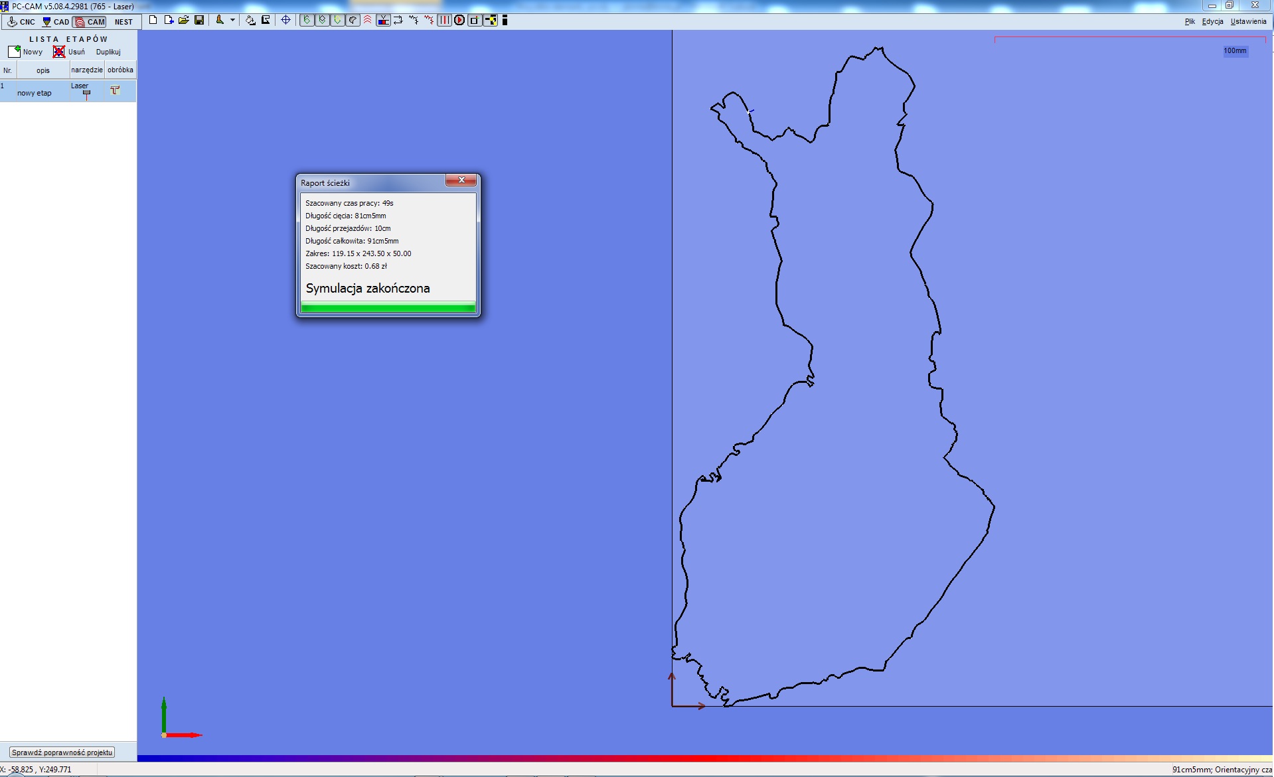The width and height of the screenshot is (1274, 777).
Task: Click the floppy disk save icon
Action: 199,20
